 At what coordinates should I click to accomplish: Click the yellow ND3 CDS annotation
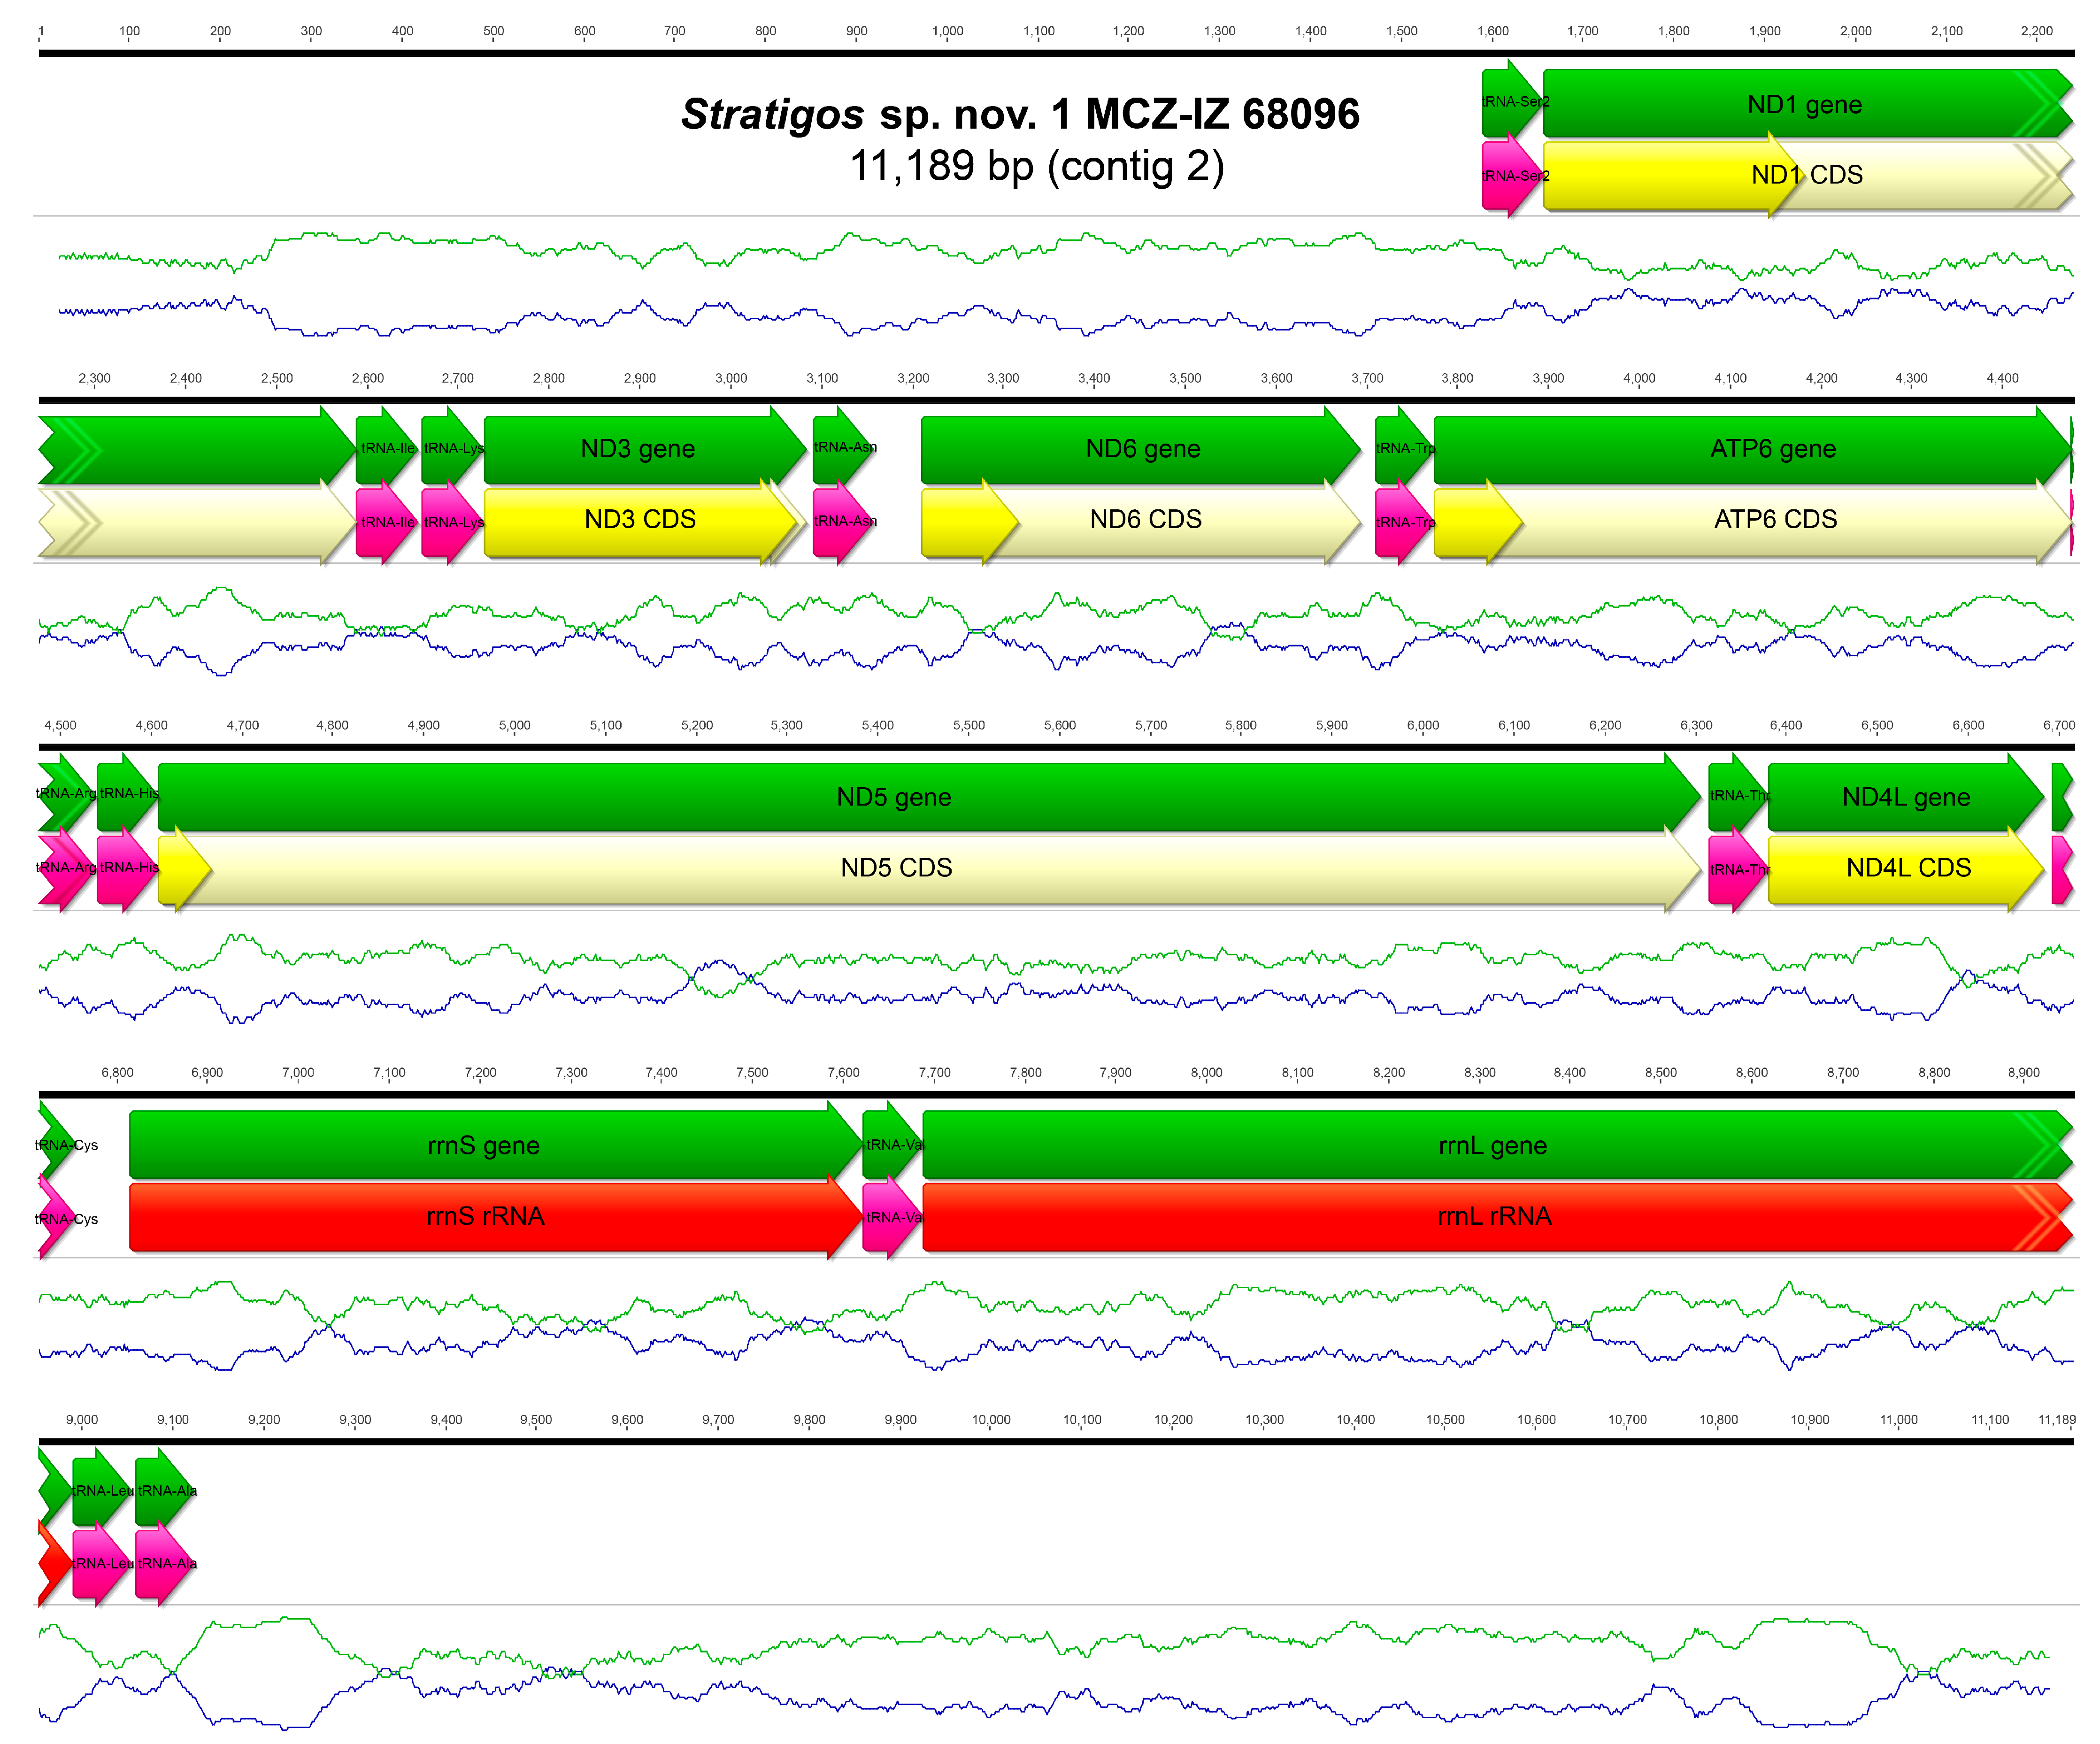point(640,520)
